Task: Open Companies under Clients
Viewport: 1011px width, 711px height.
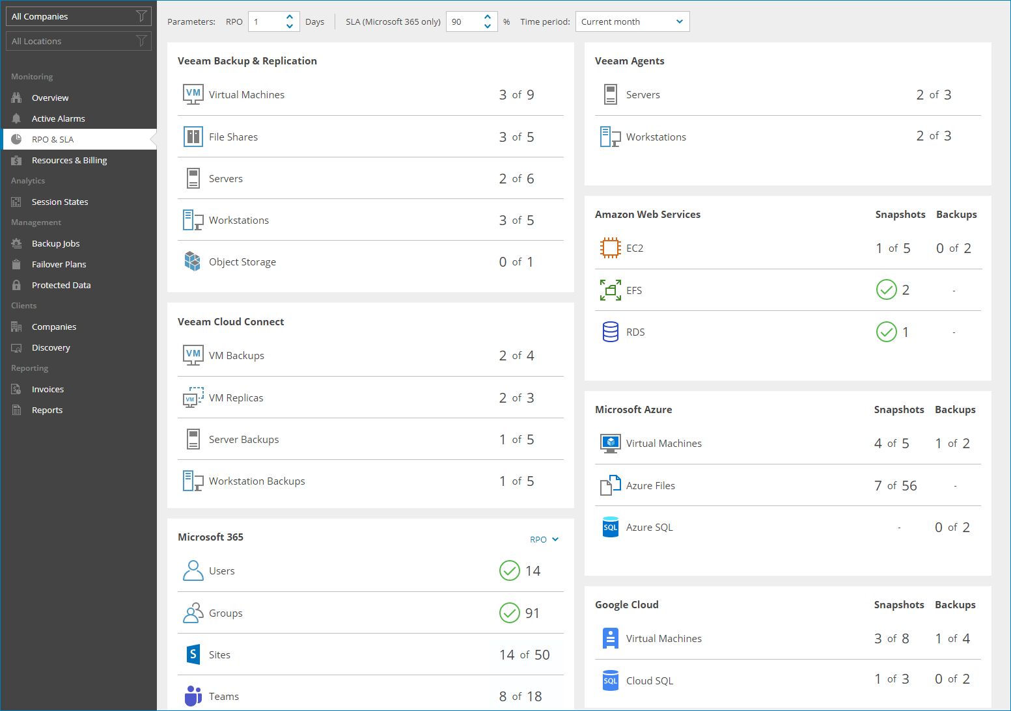Action: 79,327
